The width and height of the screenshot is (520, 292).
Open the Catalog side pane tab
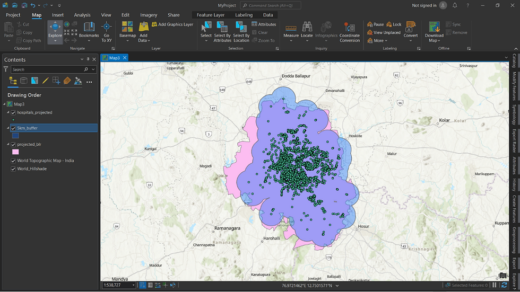(x=514, y=60)
